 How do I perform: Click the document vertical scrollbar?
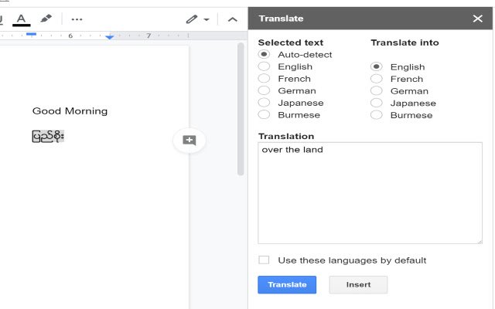coord(241,109)
